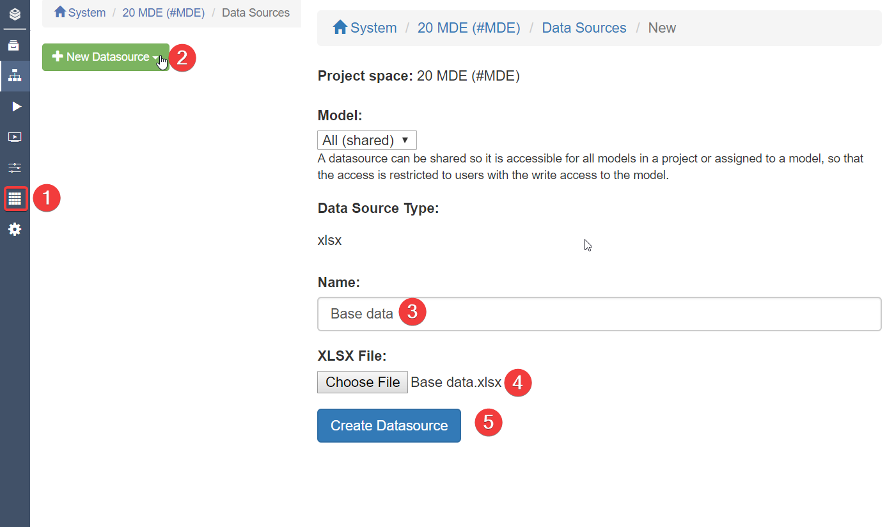Open the archive box icon in sidebar
Screen dimensions: 887x527
point(15,46)
